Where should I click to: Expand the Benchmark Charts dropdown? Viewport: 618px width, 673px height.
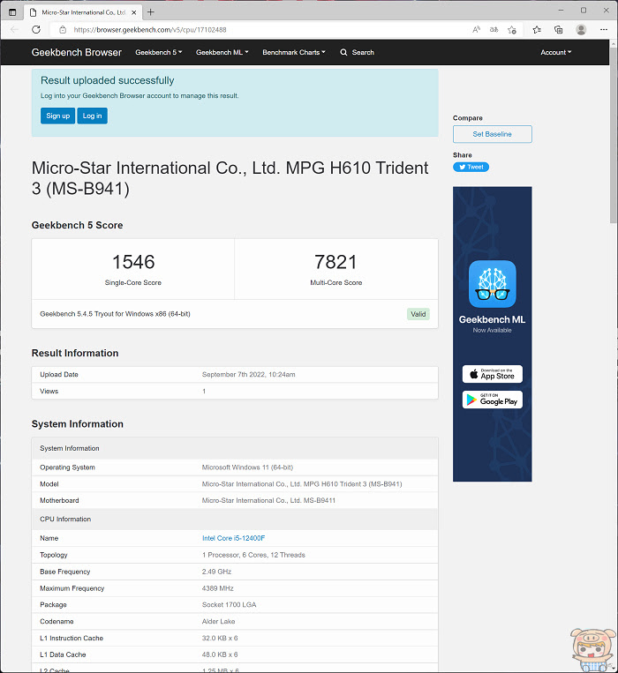pyautogui.click(x=294, y=52)
